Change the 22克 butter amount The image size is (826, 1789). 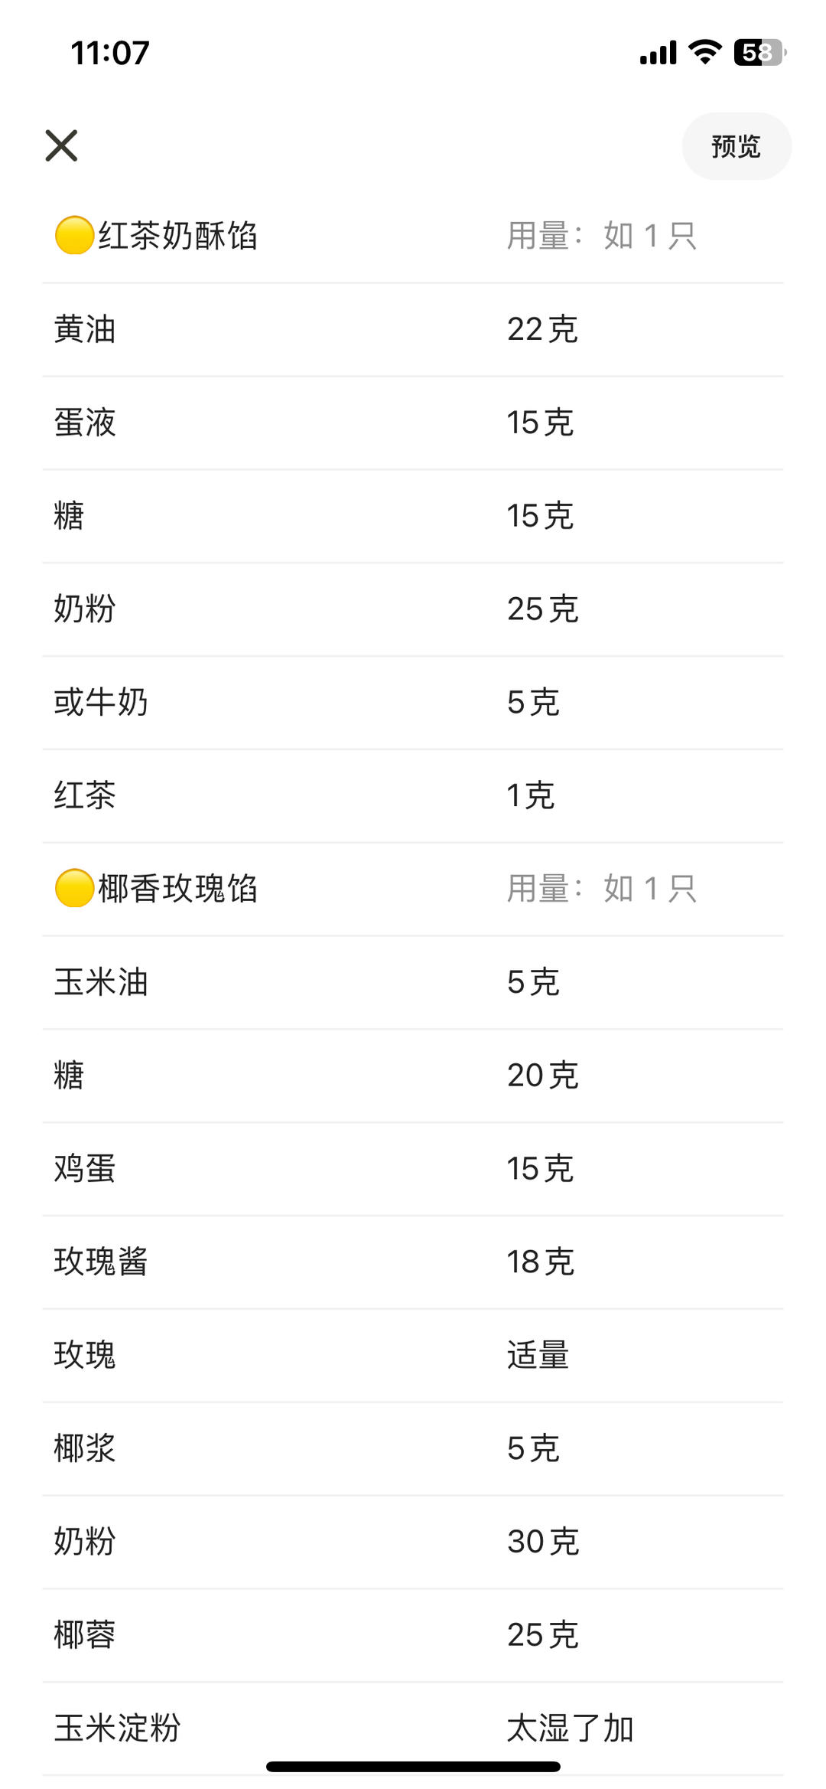[542, 329]
